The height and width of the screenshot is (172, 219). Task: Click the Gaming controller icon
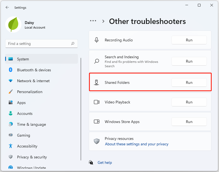[x=11, y=135]
